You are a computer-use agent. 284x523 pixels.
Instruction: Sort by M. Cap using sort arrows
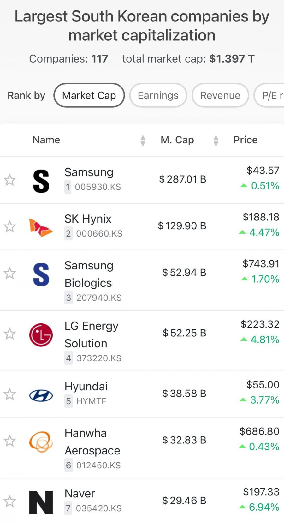[x=216, y=141]
